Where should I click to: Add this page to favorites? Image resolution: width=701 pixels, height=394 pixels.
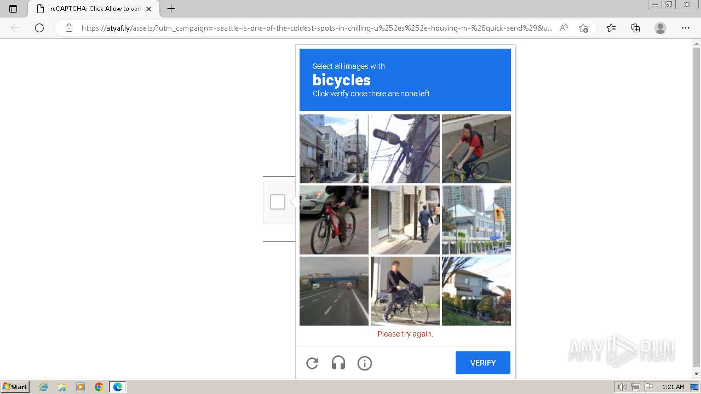coord(583,28)
